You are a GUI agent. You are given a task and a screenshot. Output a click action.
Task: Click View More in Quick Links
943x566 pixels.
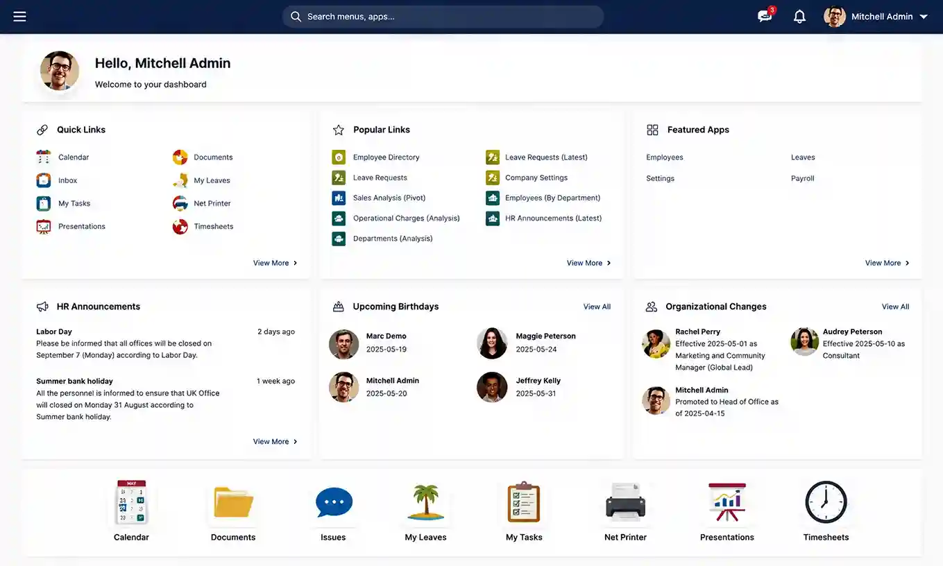click(275, 263)
